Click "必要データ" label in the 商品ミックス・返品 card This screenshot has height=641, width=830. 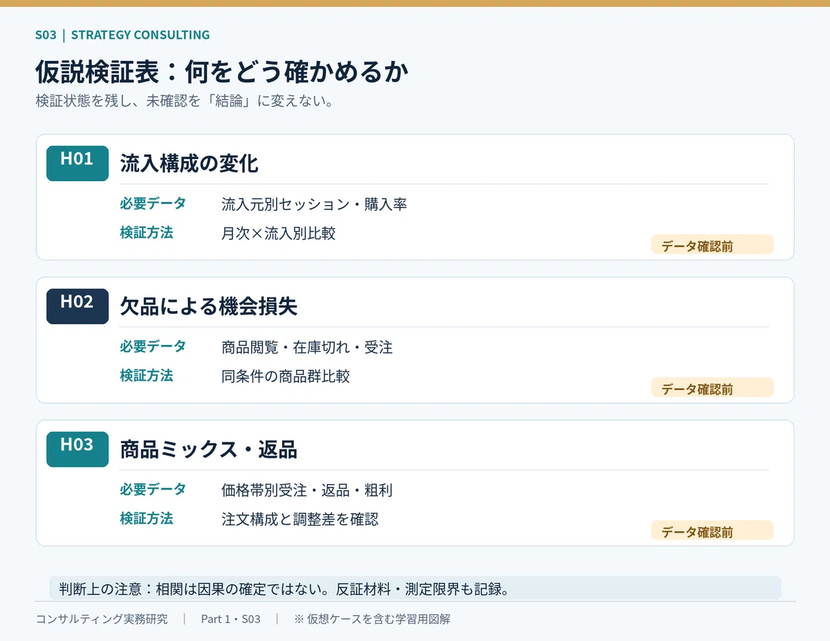tap(153, 490)
